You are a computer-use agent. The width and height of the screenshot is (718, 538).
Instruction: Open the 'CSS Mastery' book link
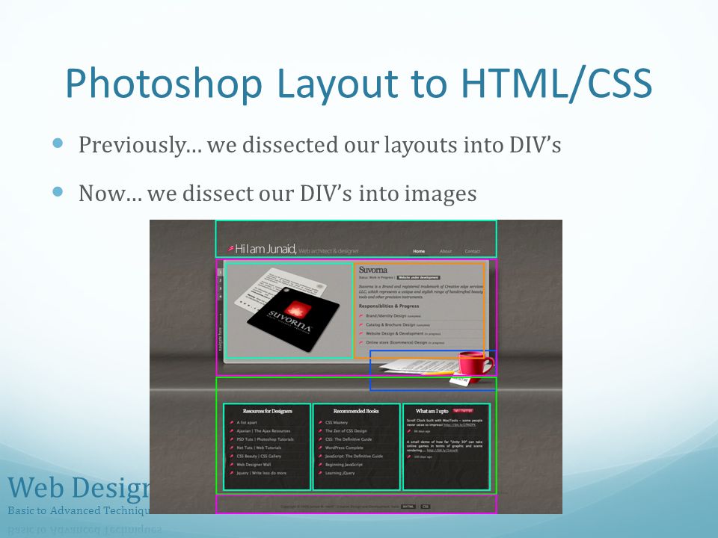[x=337, y=423]
